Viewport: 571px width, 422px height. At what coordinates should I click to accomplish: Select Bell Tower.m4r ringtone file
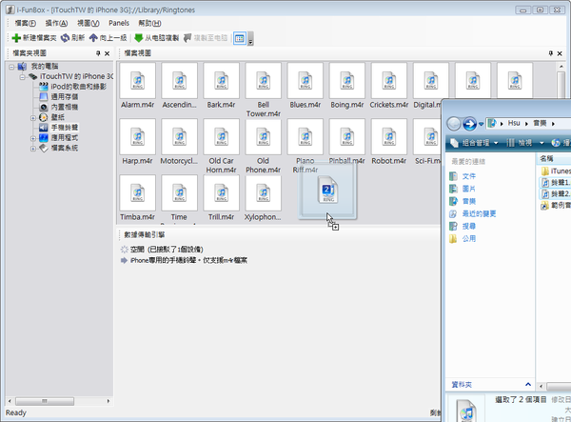coord(264,90)
